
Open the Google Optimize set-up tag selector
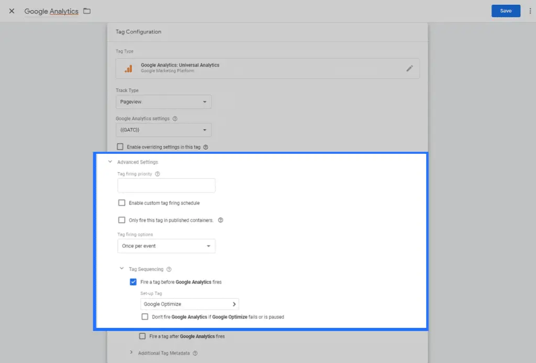point(189,304)
